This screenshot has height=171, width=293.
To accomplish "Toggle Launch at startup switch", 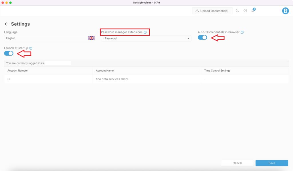I will click(9, 53).
